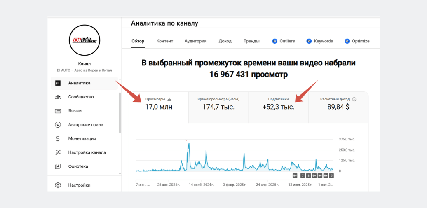The width and height of the screenshot is (427, 208).
Task: Click the Аналитика по каналу page heading
Action: [165, 23]
